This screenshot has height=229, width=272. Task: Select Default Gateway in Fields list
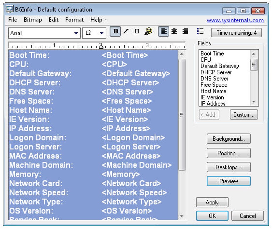pos(220,66)
